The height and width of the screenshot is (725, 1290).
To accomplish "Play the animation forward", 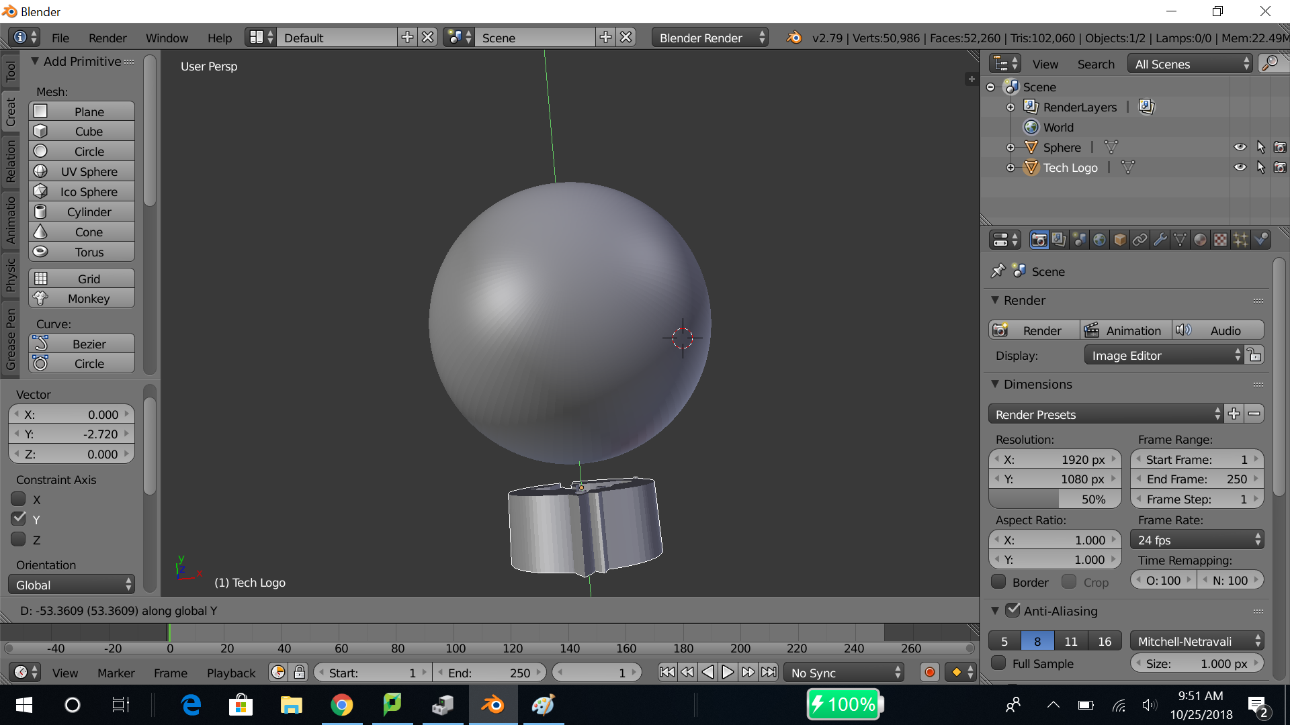I will pyautogui.click(x=728, y=672).
